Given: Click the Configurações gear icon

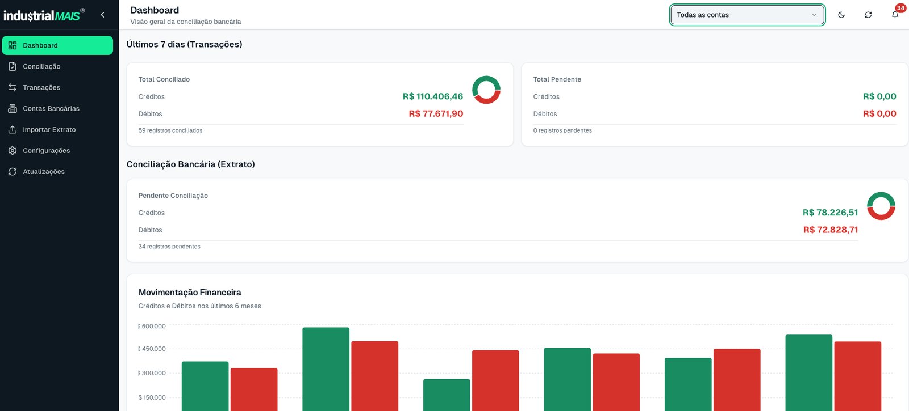Looking at the screenshot, I should (12, 150).
